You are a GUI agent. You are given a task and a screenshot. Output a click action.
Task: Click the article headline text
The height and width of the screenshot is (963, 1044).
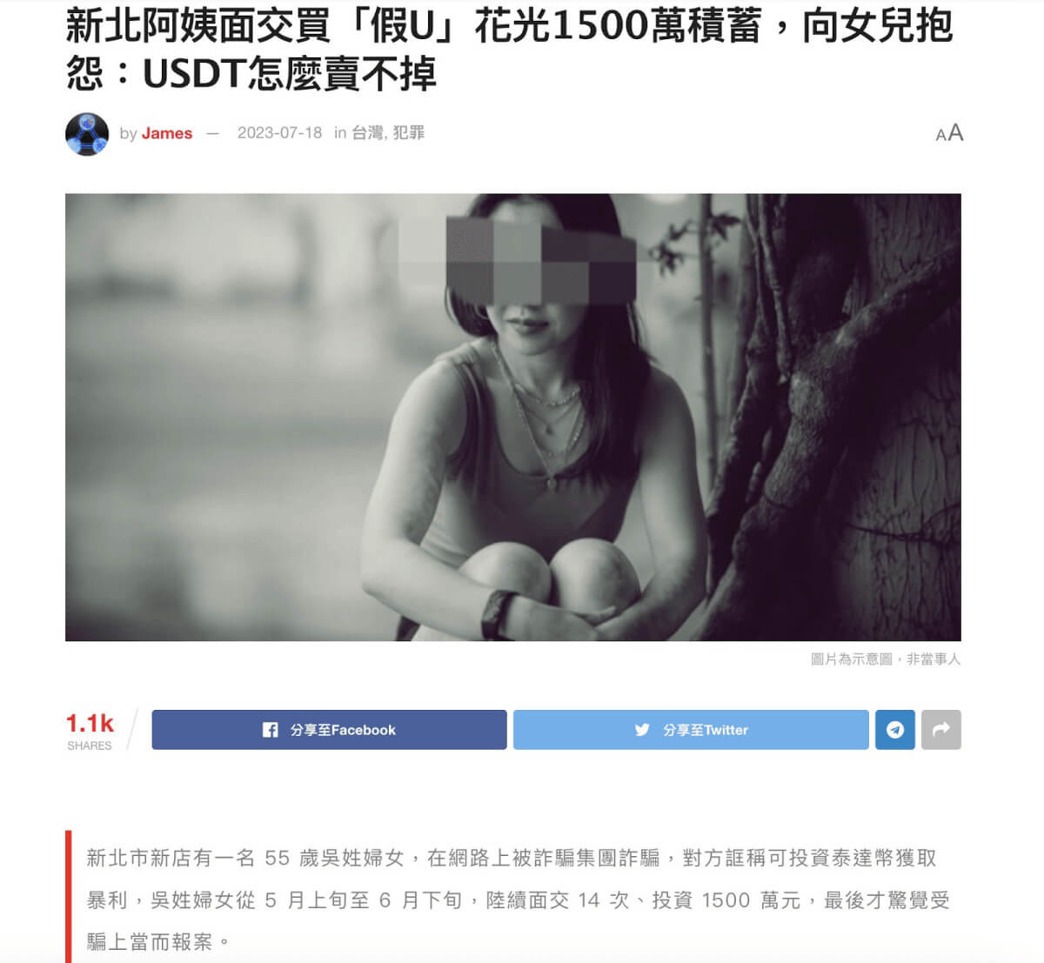point(510,50)
